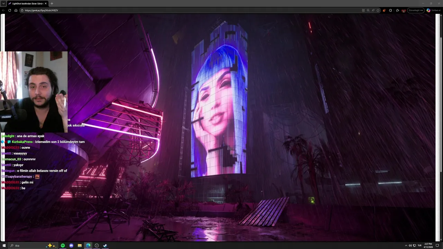Open the tab search dropdown in Edge
This screenshot has height=249, width=443.
(x=3, y=3)
